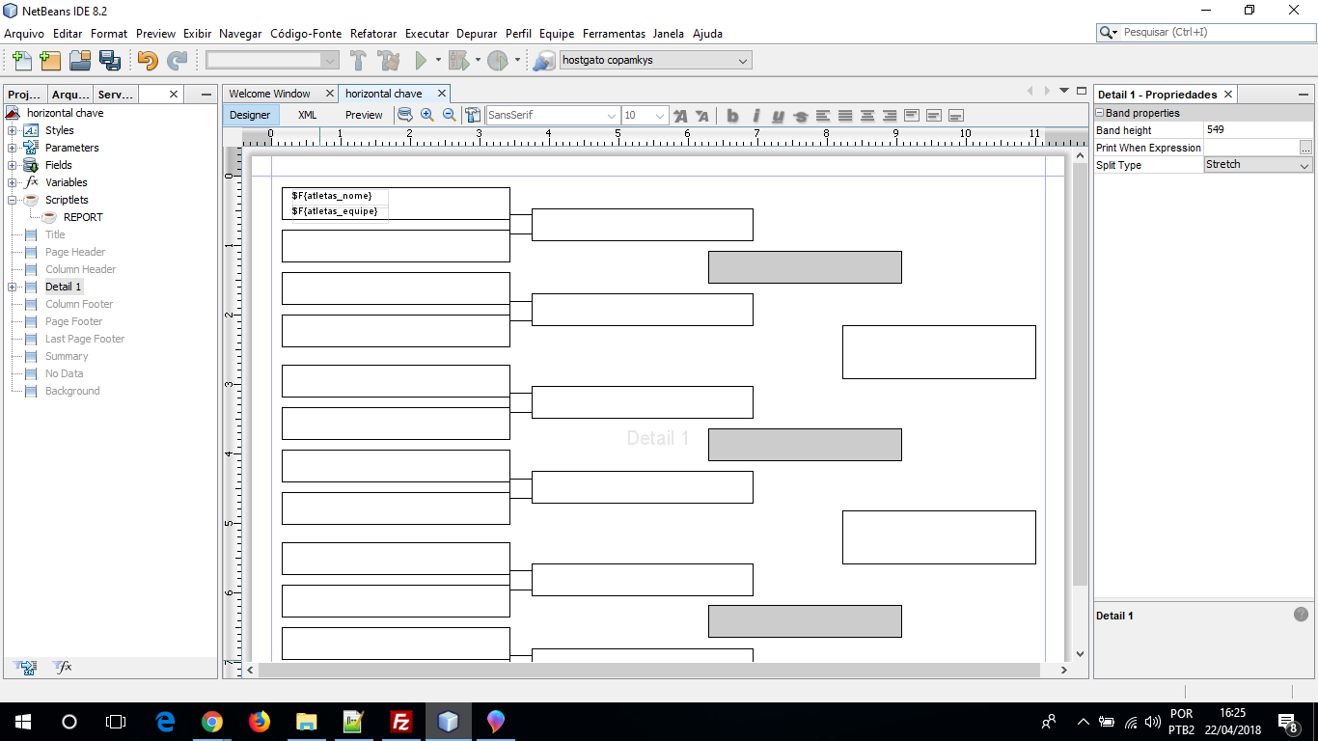Select the Page Header band
Viewport: 1318px width, 741px height.
coord(75,252)
